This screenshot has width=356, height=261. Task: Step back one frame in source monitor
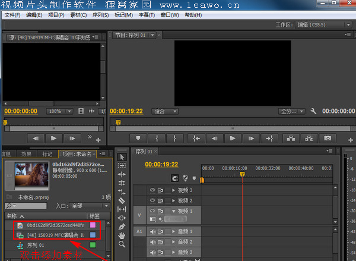click(36, 139)
